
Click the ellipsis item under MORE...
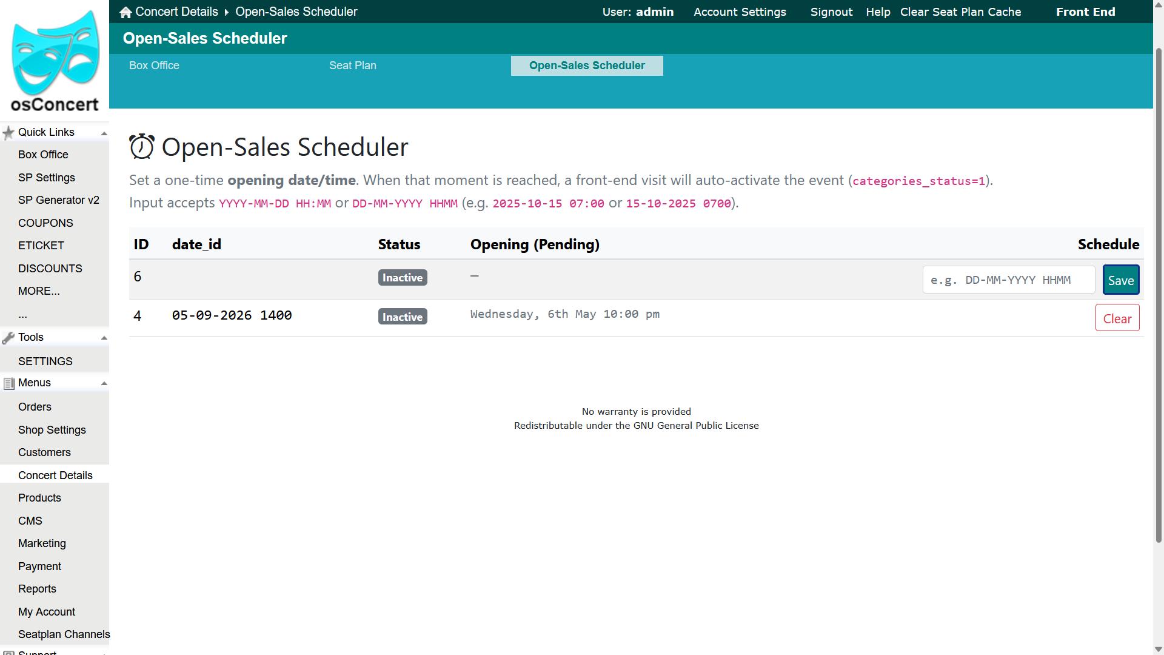[22, 314]
